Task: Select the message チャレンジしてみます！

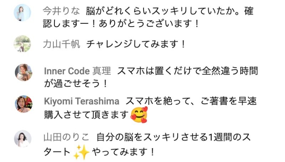Action: [136, 44]
